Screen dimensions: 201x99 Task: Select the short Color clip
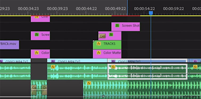click(40, 54)
